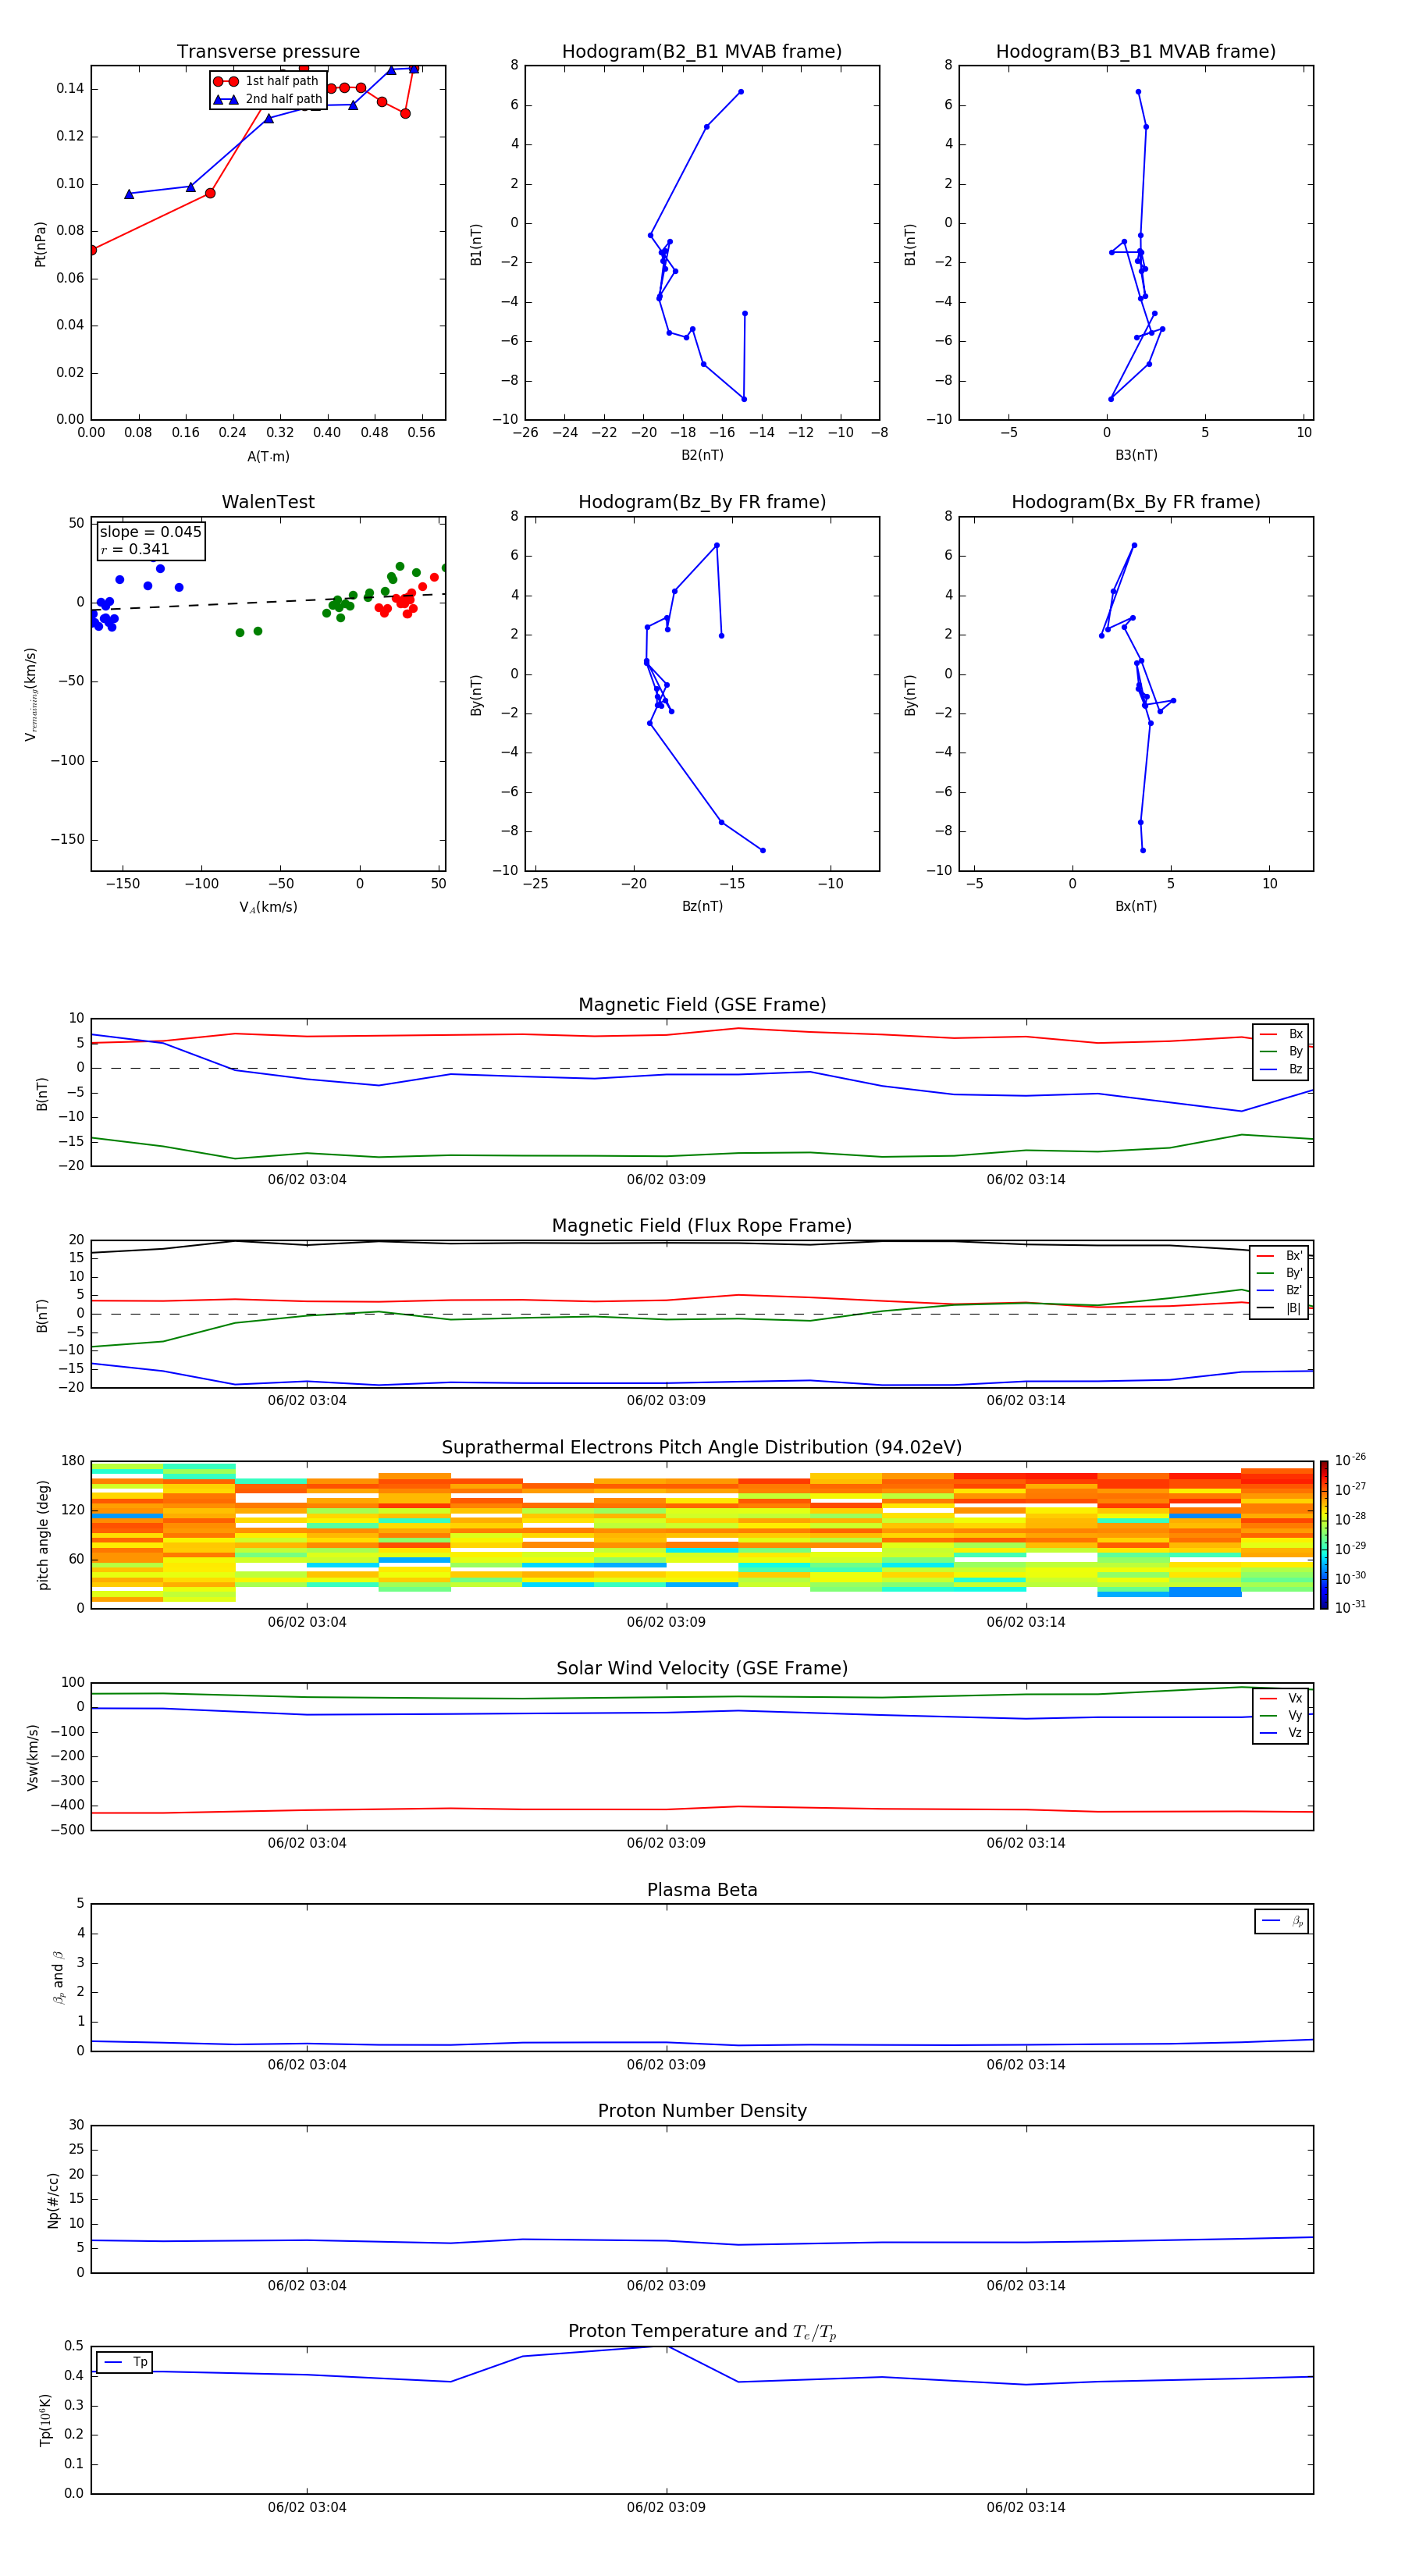The image size is (1405, 2576).
Task: Click '06/02 03:09' tick under Proton Temperature plot
Action: (666, 2507)
